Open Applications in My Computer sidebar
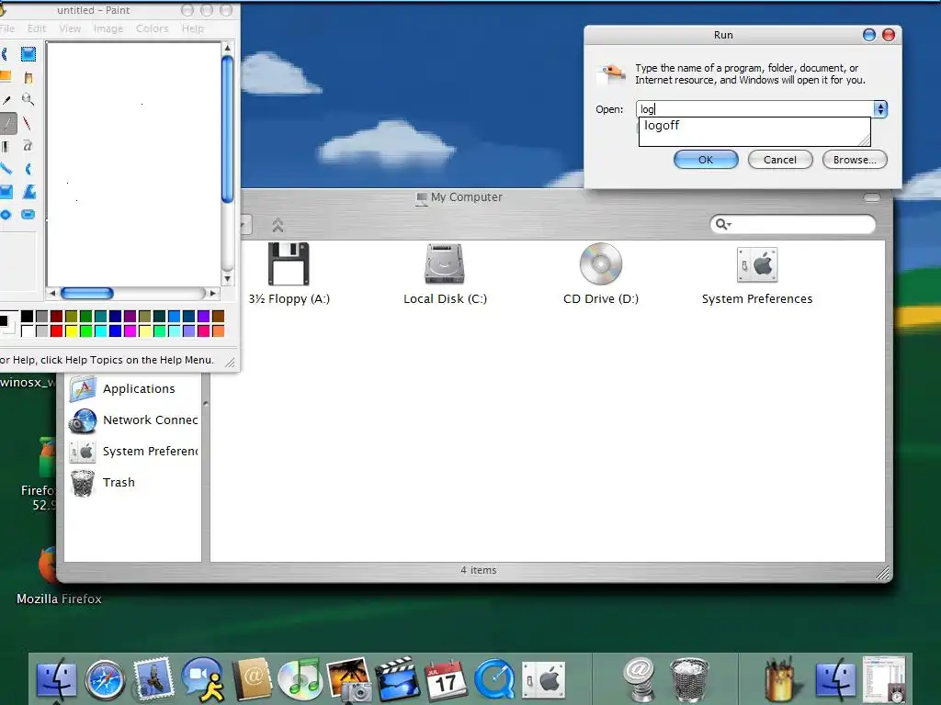 [122, 388]
